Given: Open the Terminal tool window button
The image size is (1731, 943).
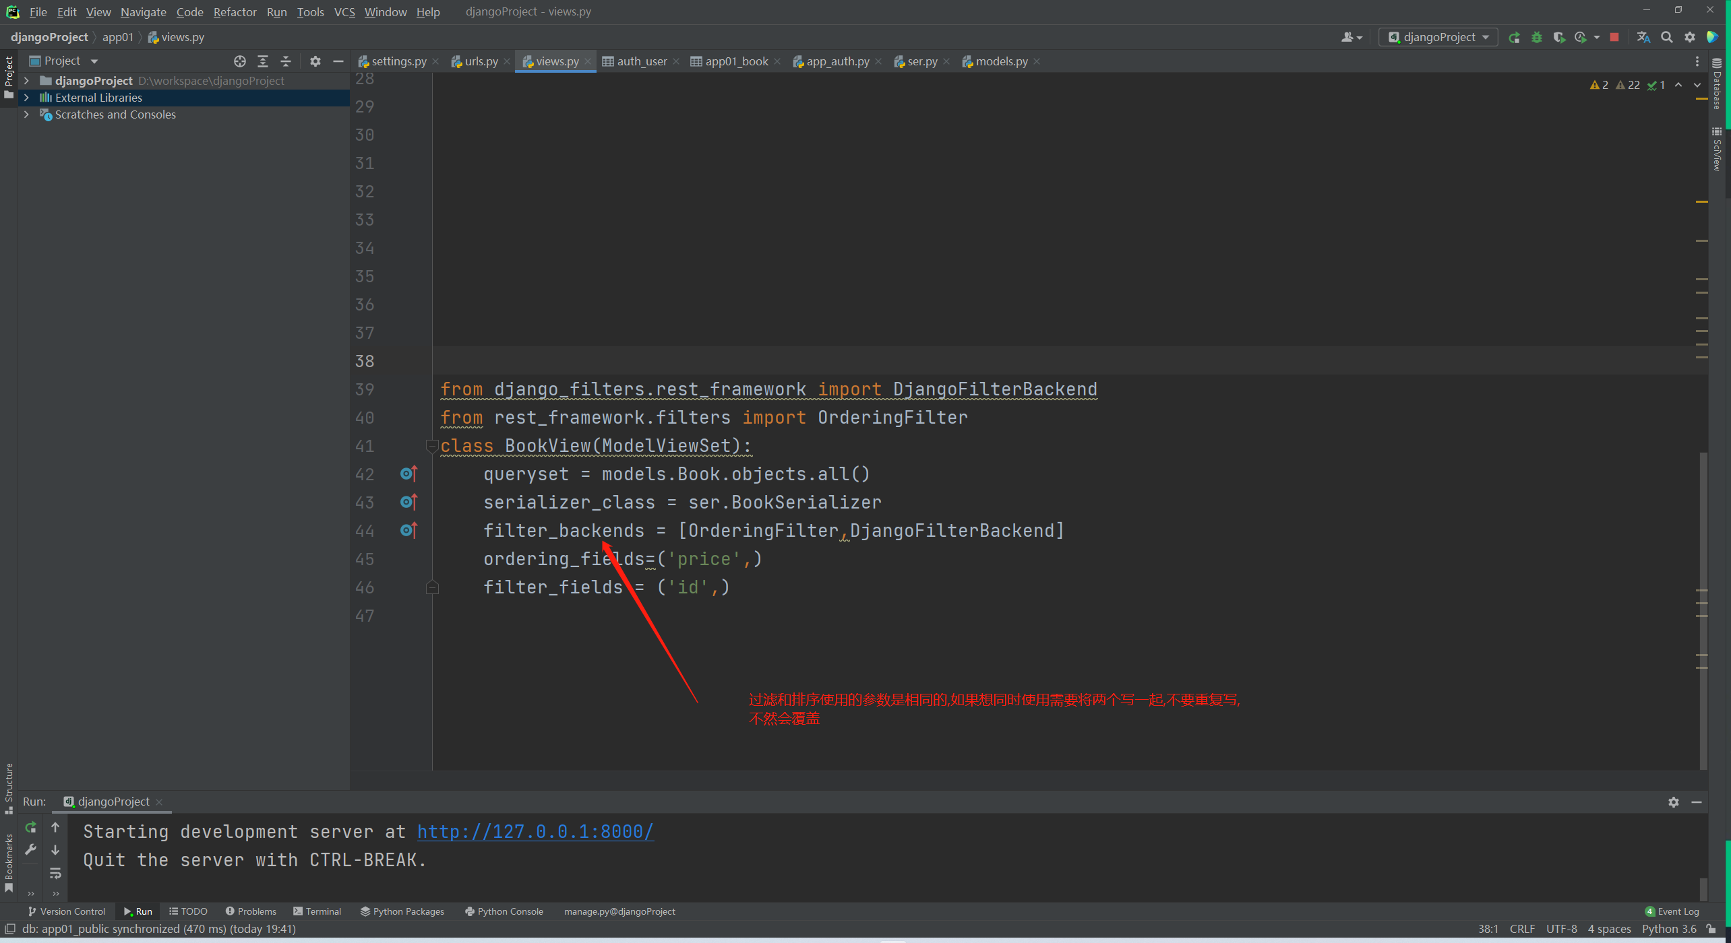Looking at the screenshot, I should 317,911.
